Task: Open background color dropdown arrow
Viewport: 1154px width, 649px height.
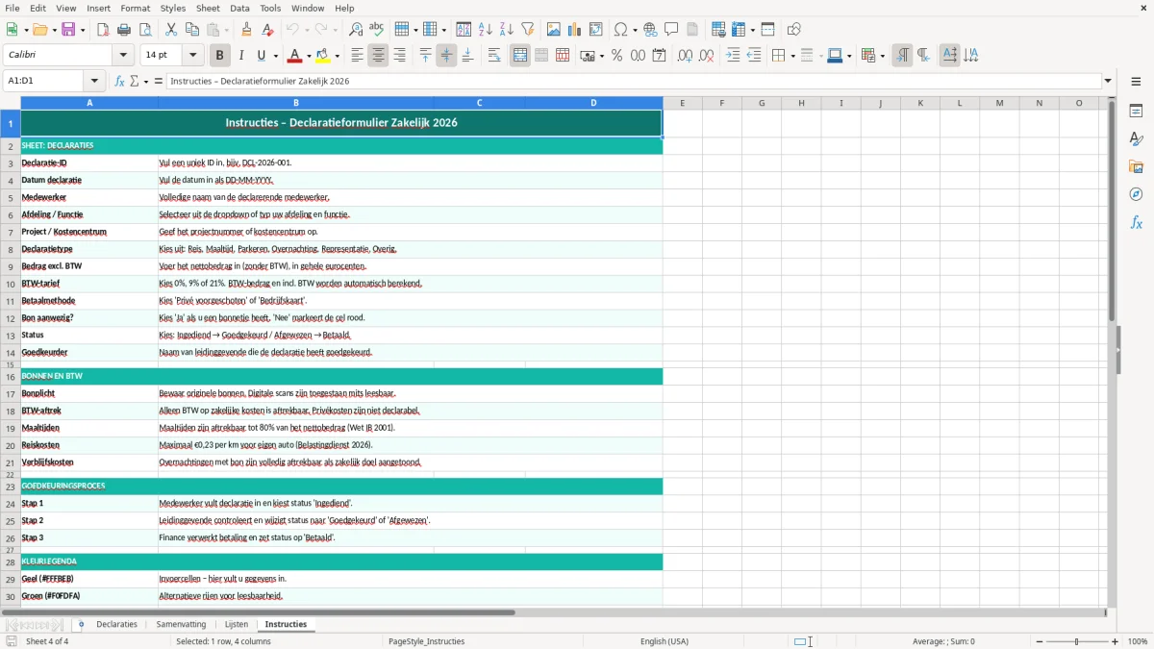Action: tap(339, 56)
